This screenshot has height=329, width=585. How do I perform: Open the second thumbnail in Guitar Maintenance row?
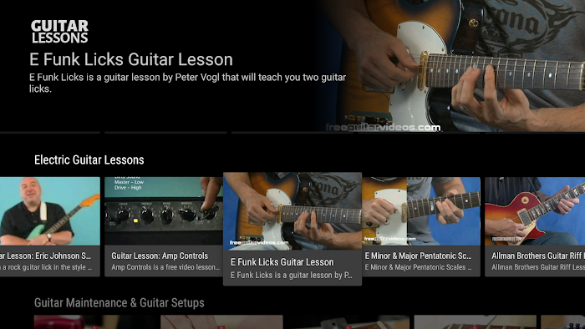pos(221,322)
